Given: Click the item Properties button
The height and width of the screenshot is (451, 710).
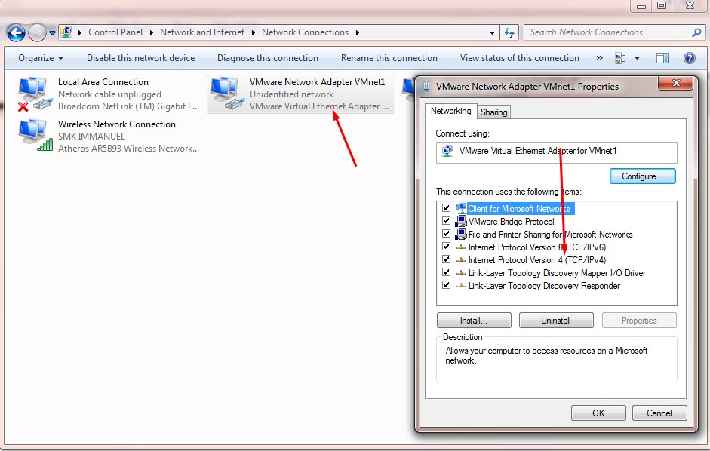Looking at the screenshot, I should pyautogui.click(x=639, y=320).
